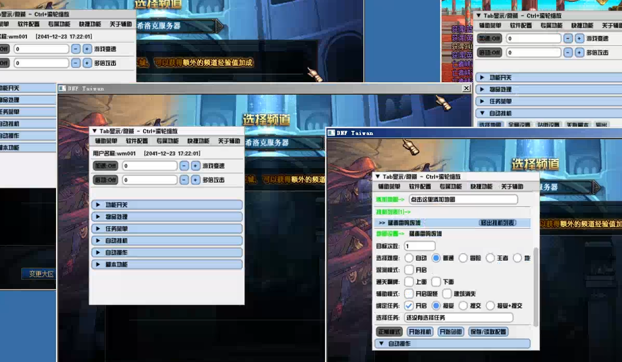The image size is (622, 362).
Task: Collapse the 自动操作 section in right panel
Action: (x=381, y=343)
